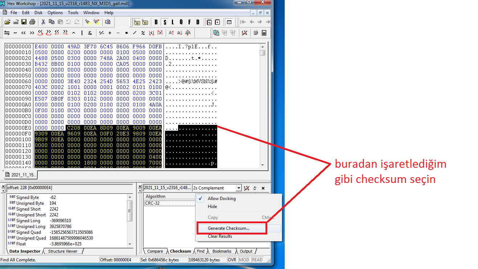Close the checksum results panel X button
This screenshot has width=478, height=269.
[x=263, y=188]
